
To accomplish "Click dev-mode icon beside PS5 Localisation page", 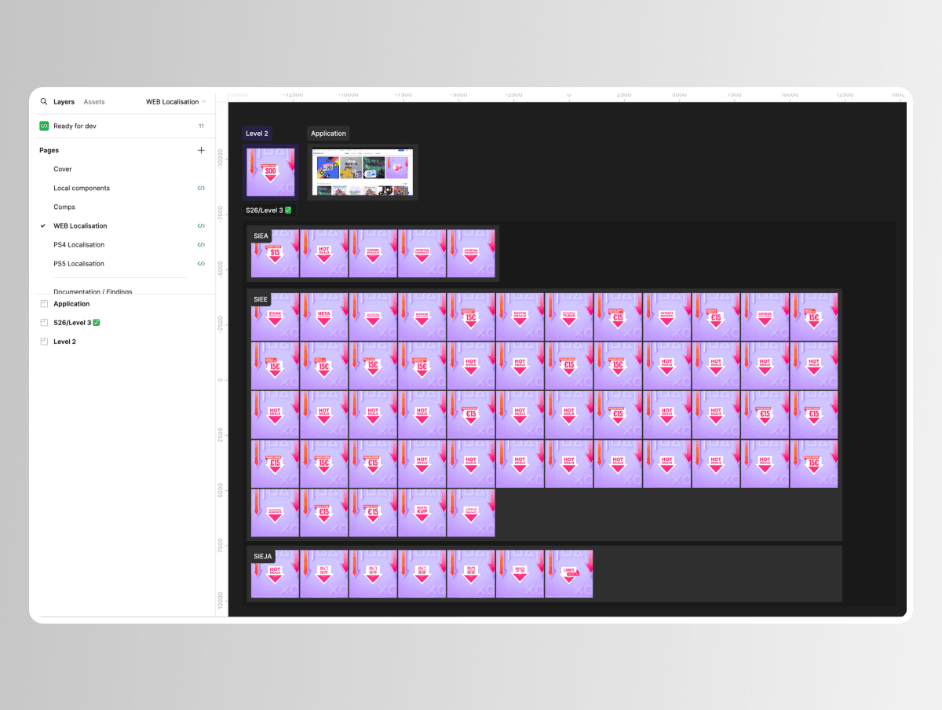I will 201,264.
